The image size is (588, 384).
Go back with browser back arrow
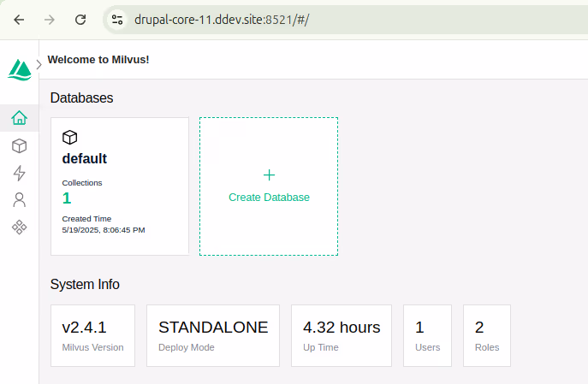[x=19, y=20]
